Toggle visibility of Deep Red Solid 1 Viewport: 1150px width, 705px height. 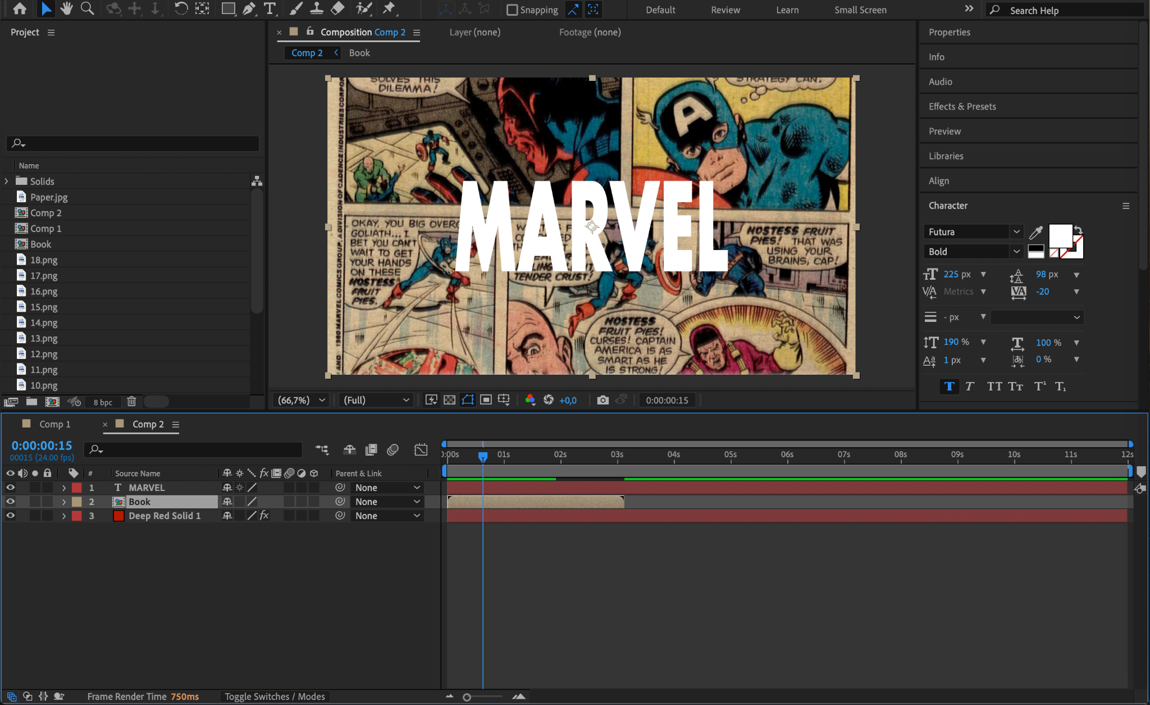pos(10,516)
